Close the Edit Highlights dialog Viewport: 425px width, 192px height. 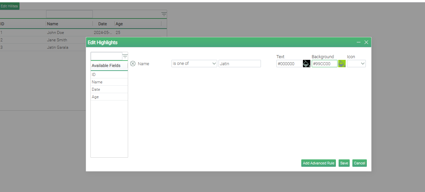(366, 42)
